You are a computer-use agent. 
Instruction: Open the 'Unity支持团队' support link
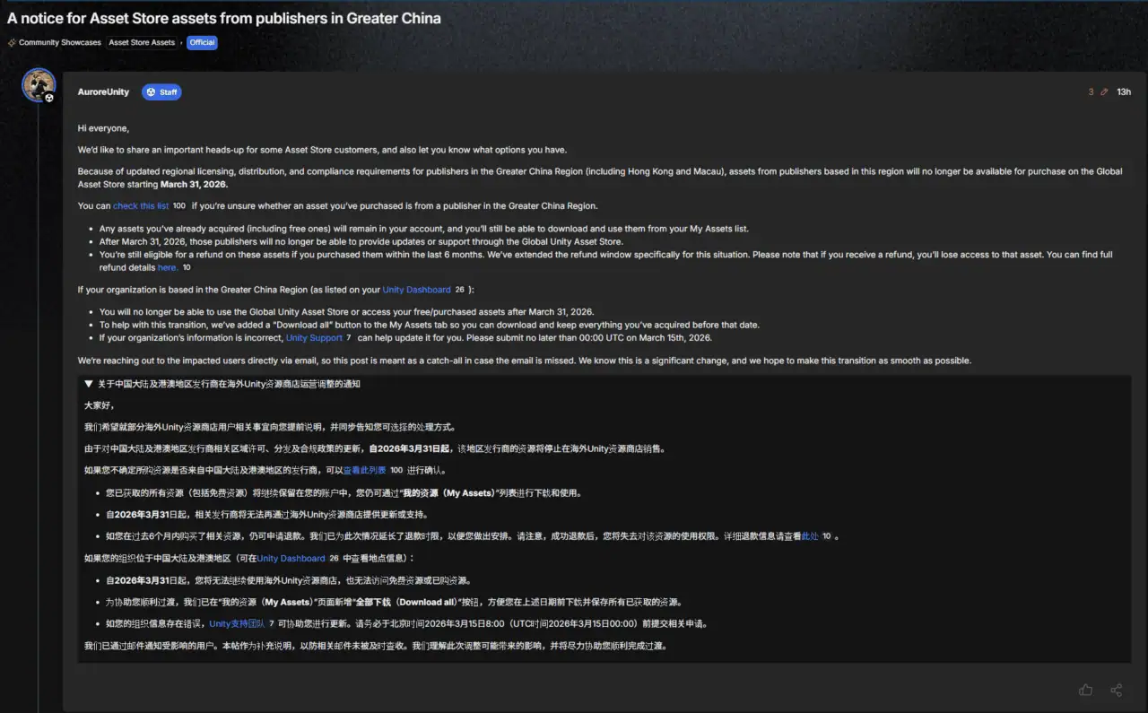pyautogui.click(x=237, y=624)
